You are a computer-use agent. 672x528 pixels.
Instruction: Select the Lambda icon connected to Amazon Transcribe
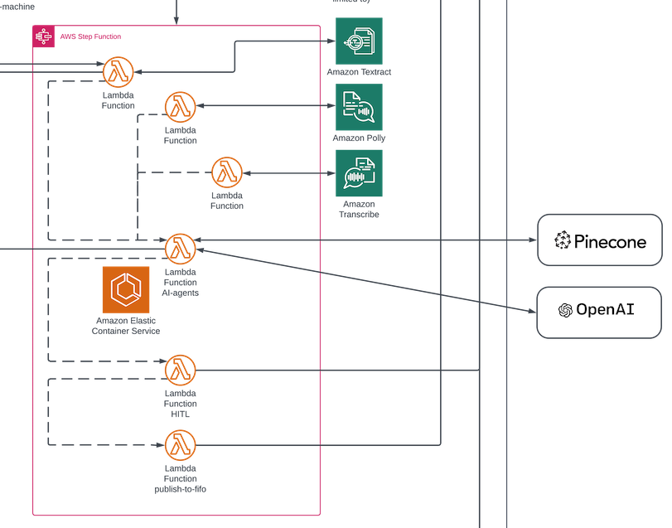coord(227,172)
